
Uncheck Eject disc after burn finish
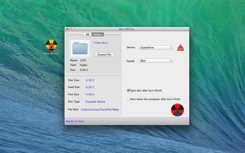[128, 90]
